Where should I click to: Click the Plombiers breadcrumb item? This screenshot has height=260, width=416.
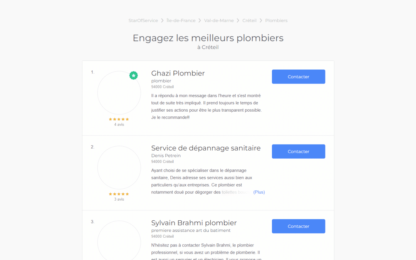tap(276, 20)
